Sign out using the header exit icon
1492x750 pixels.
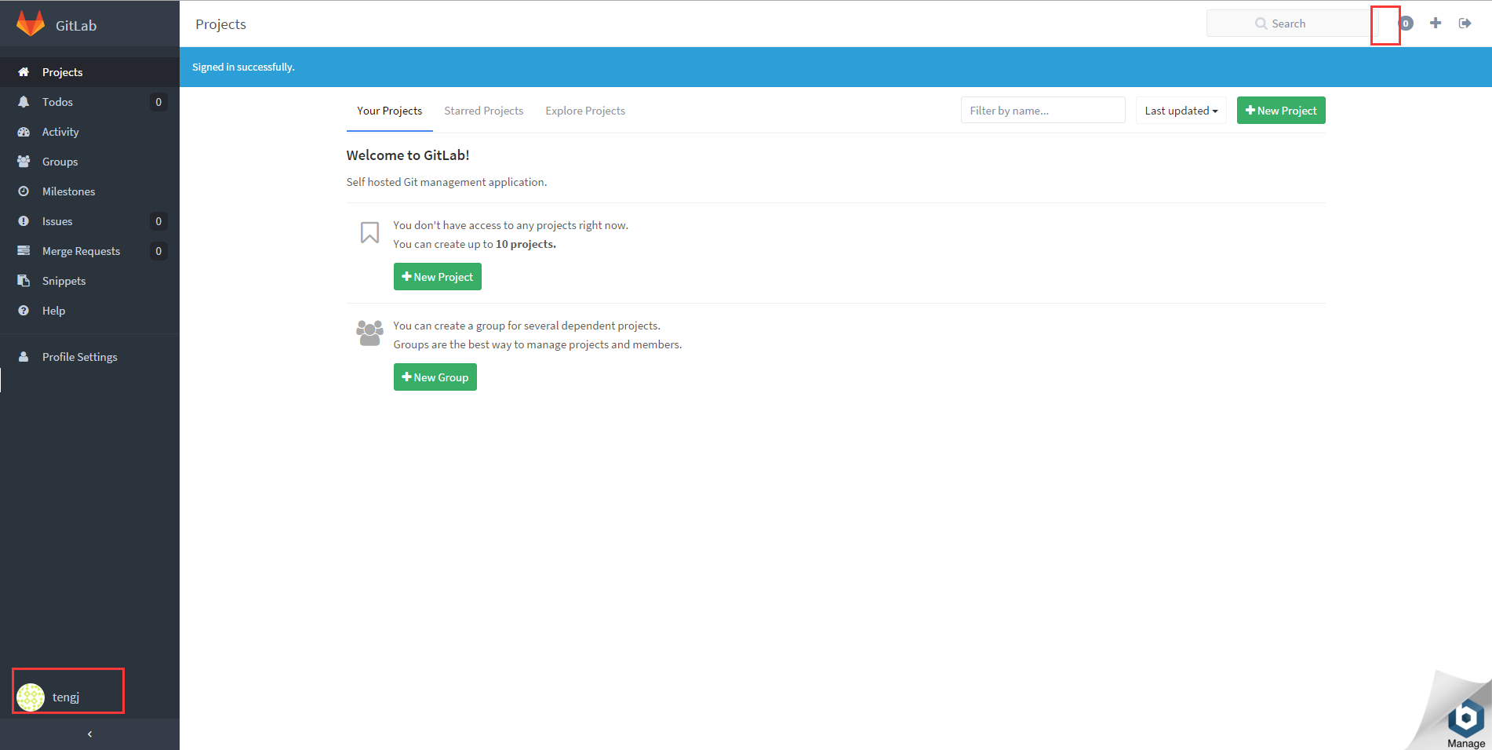pos(1465,24)
